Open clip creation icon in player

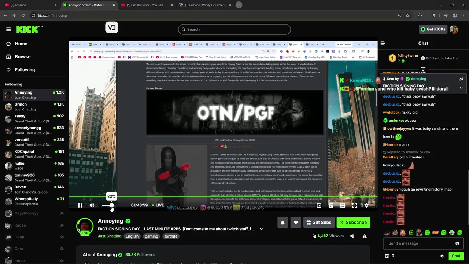[x=331, y=205]
